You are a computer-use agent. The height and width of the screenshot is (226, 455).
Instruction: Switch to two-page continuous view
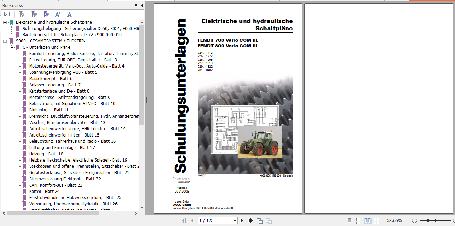click(x=377, y=220)
